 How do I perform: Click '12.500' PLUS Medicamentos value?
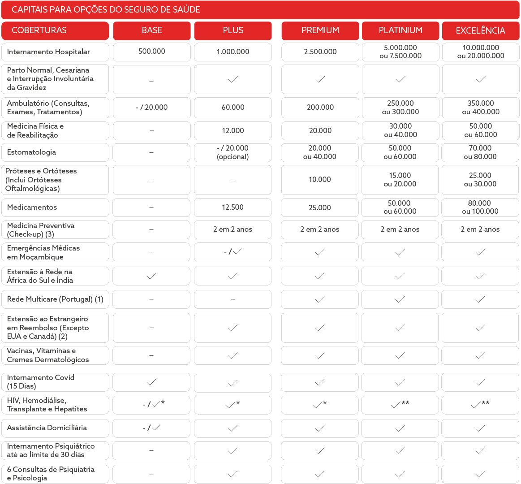point(233,207)
